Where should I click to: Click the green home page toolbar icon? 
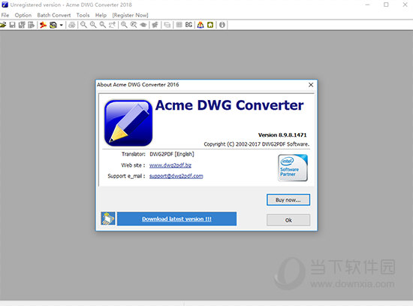pyautogui.click(x=210, y=25)
